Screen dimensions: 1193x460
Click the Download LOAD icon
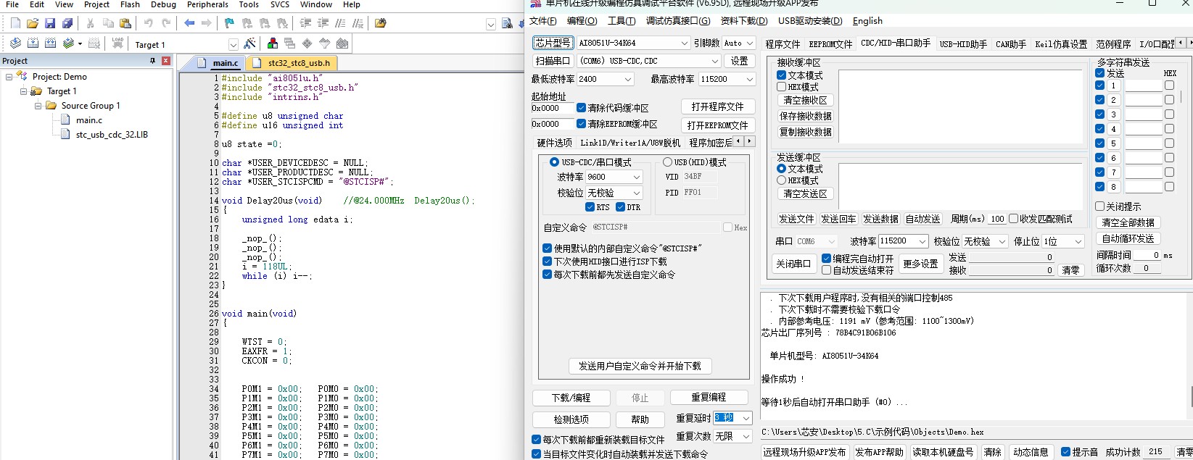coord(117,43)
